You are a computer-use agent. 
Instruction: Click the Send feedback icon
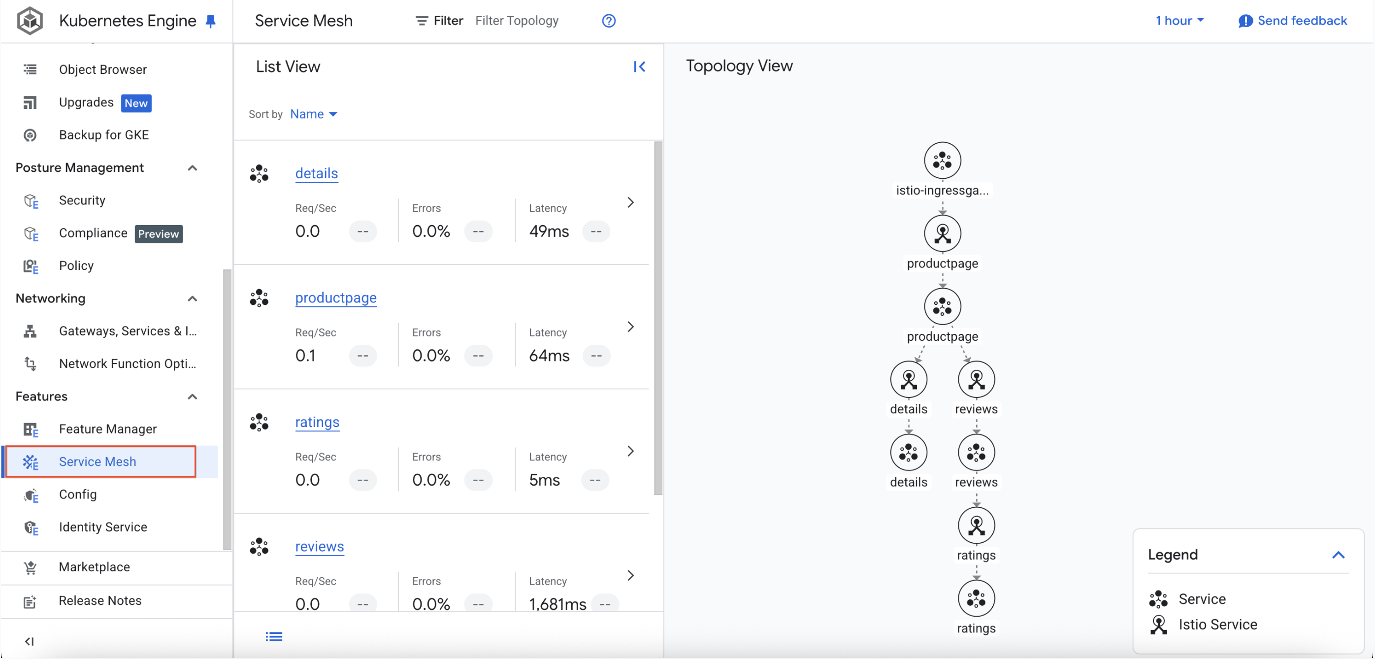[1245, 21]
